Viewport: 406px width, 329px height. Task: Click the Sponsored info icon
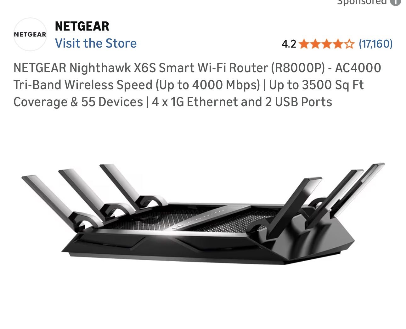pyautogui.click(x=396, y=2)
